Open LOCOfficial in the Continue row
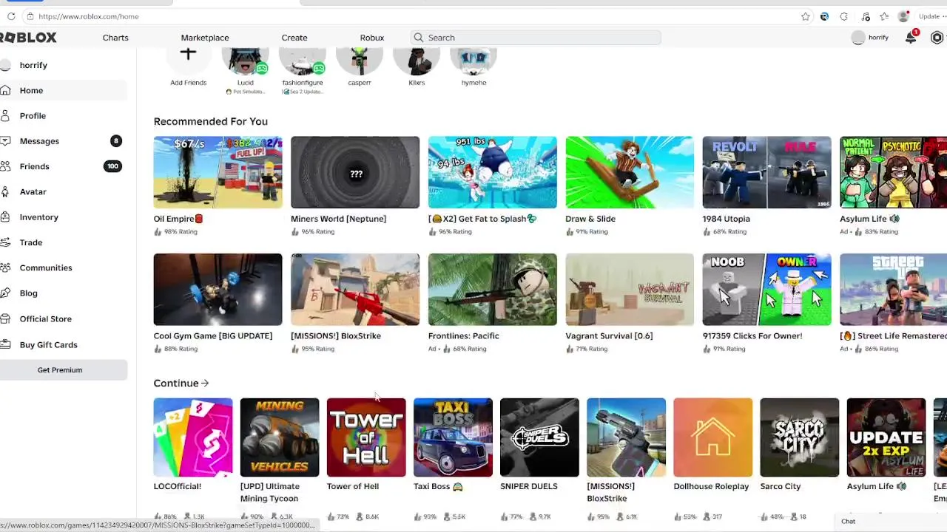This screenshot has width=947, height=532. pos(193,437)
